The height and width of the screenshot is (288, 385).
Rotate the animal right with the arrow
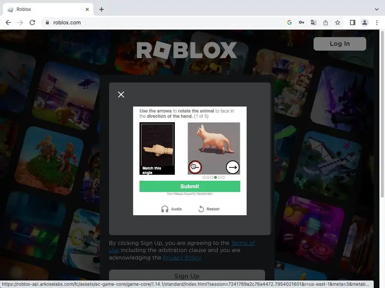[232, 167]
